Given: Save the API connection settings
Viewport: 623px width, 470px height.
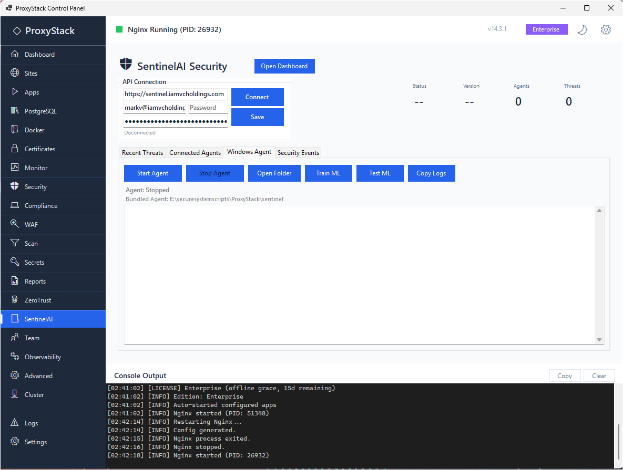Looking at the screenshot, I should [x=258, y=117].
